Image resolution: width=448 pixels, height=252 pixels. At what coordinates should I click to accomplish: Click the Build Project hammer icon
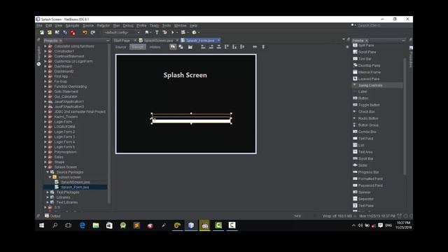(157, 33)
